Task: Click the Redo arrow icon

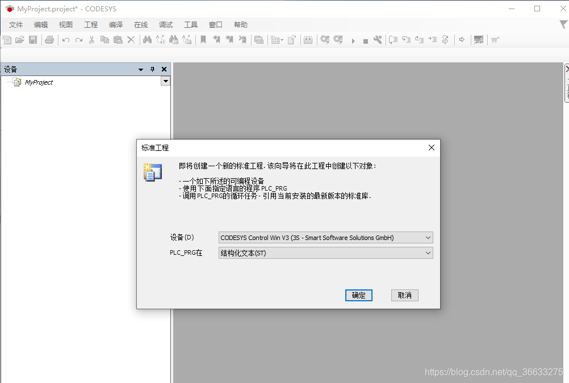Action: point(79,40)
